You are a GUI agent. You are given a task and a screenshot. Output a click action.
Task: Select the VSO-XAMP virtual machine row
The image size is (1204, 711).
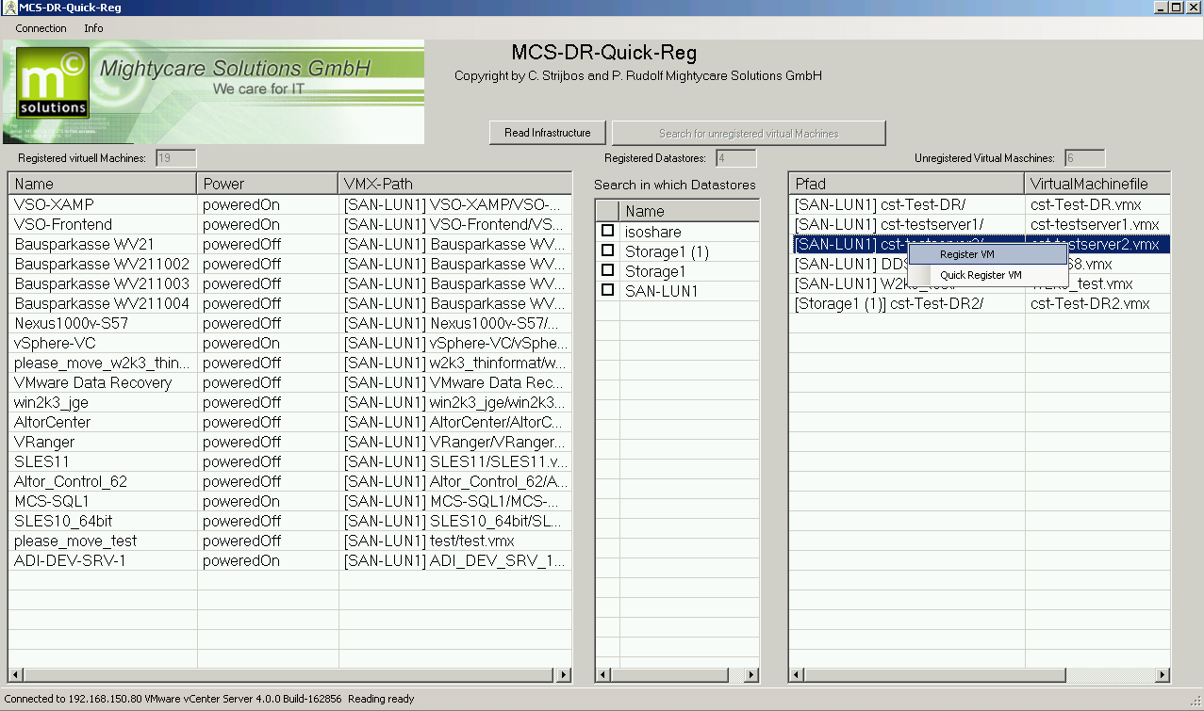290,204
